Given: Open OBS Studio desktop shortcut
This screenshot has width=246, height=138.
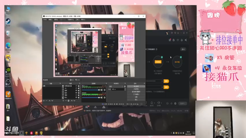Looking at the screenshot, I should point(8,83).
